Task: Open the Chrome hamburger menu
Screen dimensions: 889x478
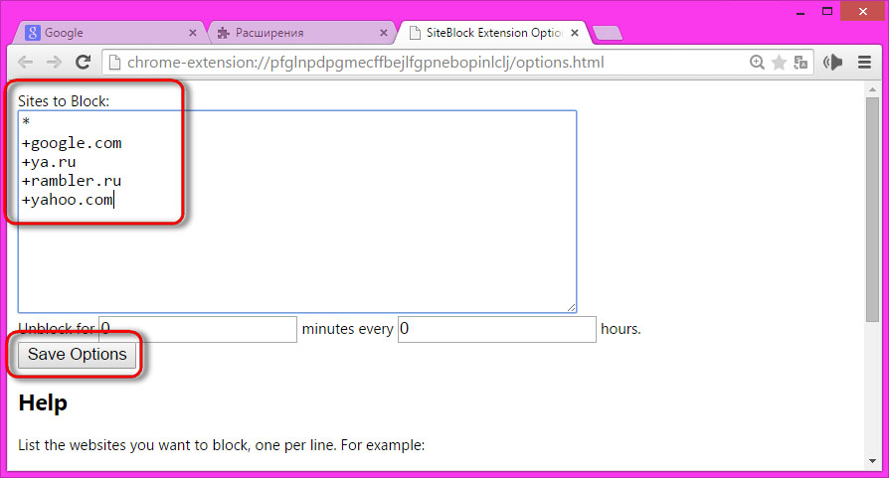Action: click(x=864, y=63)
